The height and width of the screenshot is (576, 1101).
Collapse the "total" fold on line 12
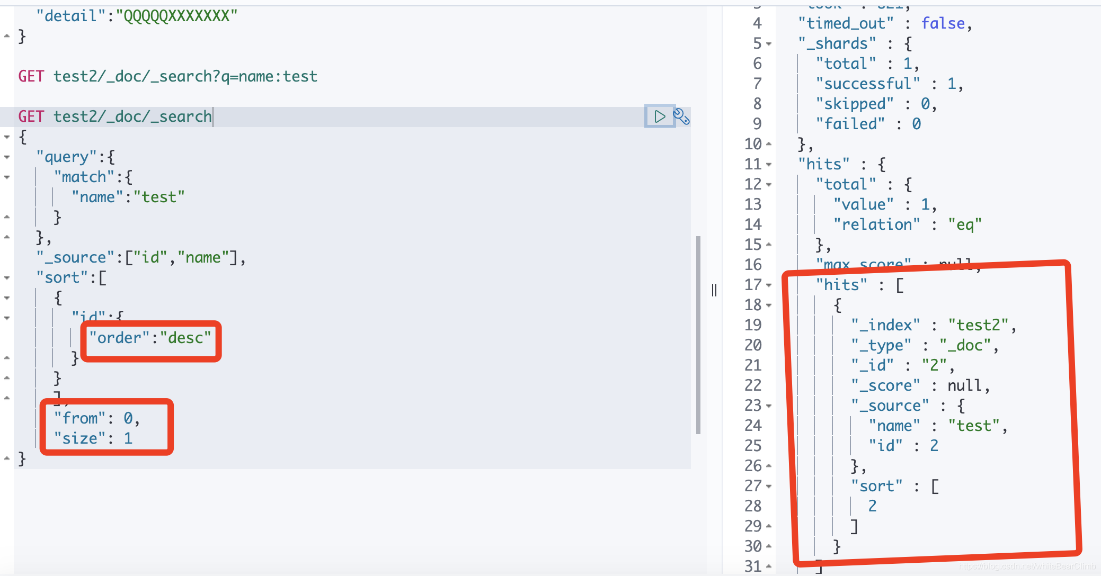click(x=769, y=185)
